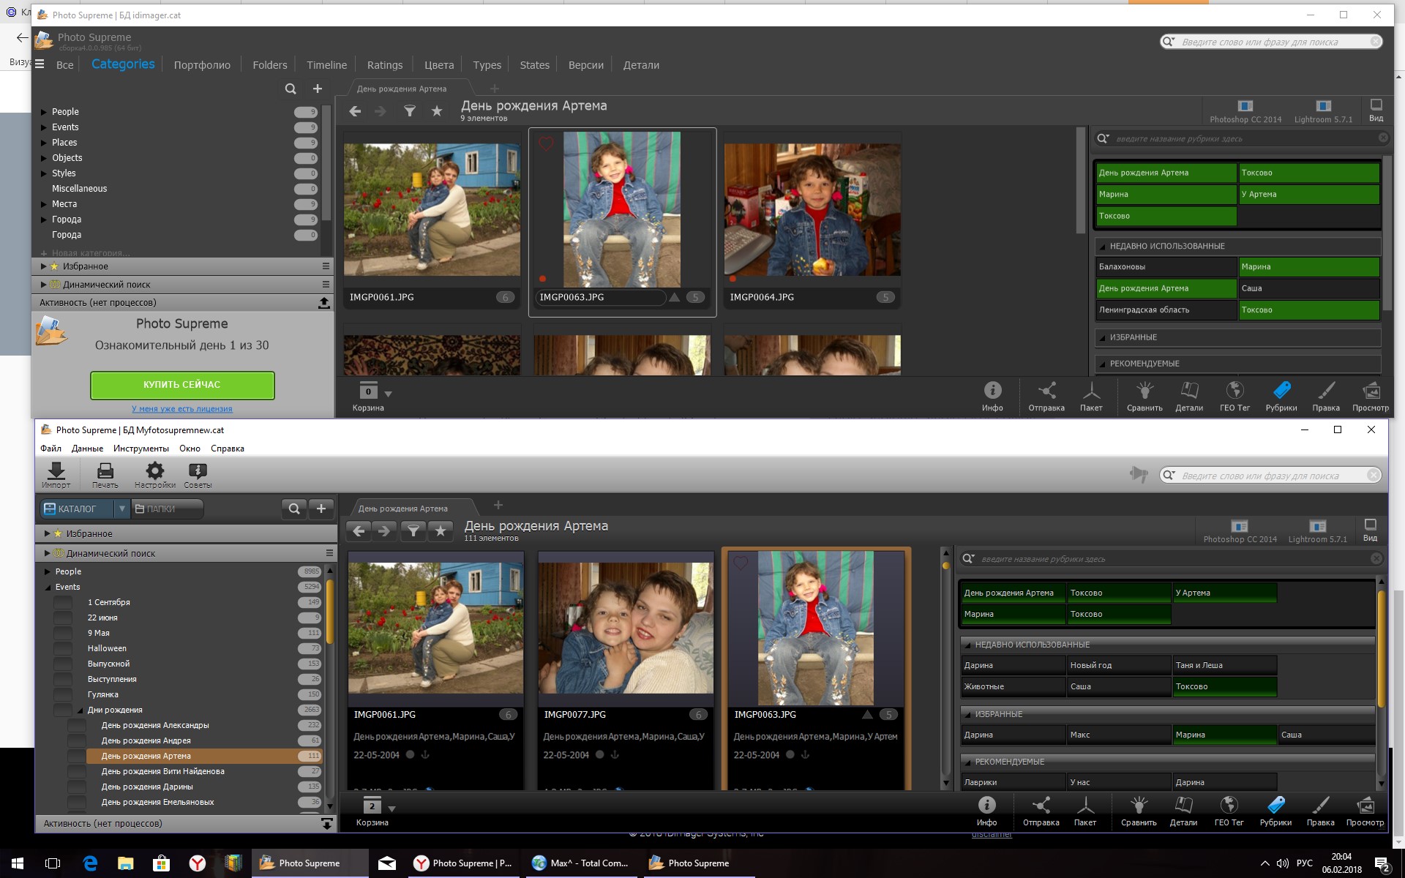The image size is (1405, 878).
Task: Open Вид view options in idimager.cat window
Action: pyautogui.click(x=1376, y=110)
